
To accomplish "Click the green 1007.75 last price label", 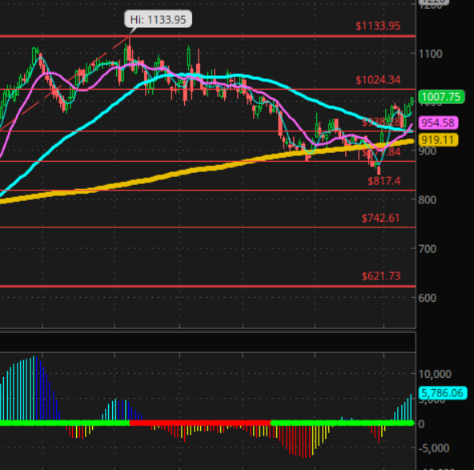I will pyautogui.click(x=441, y=97).
